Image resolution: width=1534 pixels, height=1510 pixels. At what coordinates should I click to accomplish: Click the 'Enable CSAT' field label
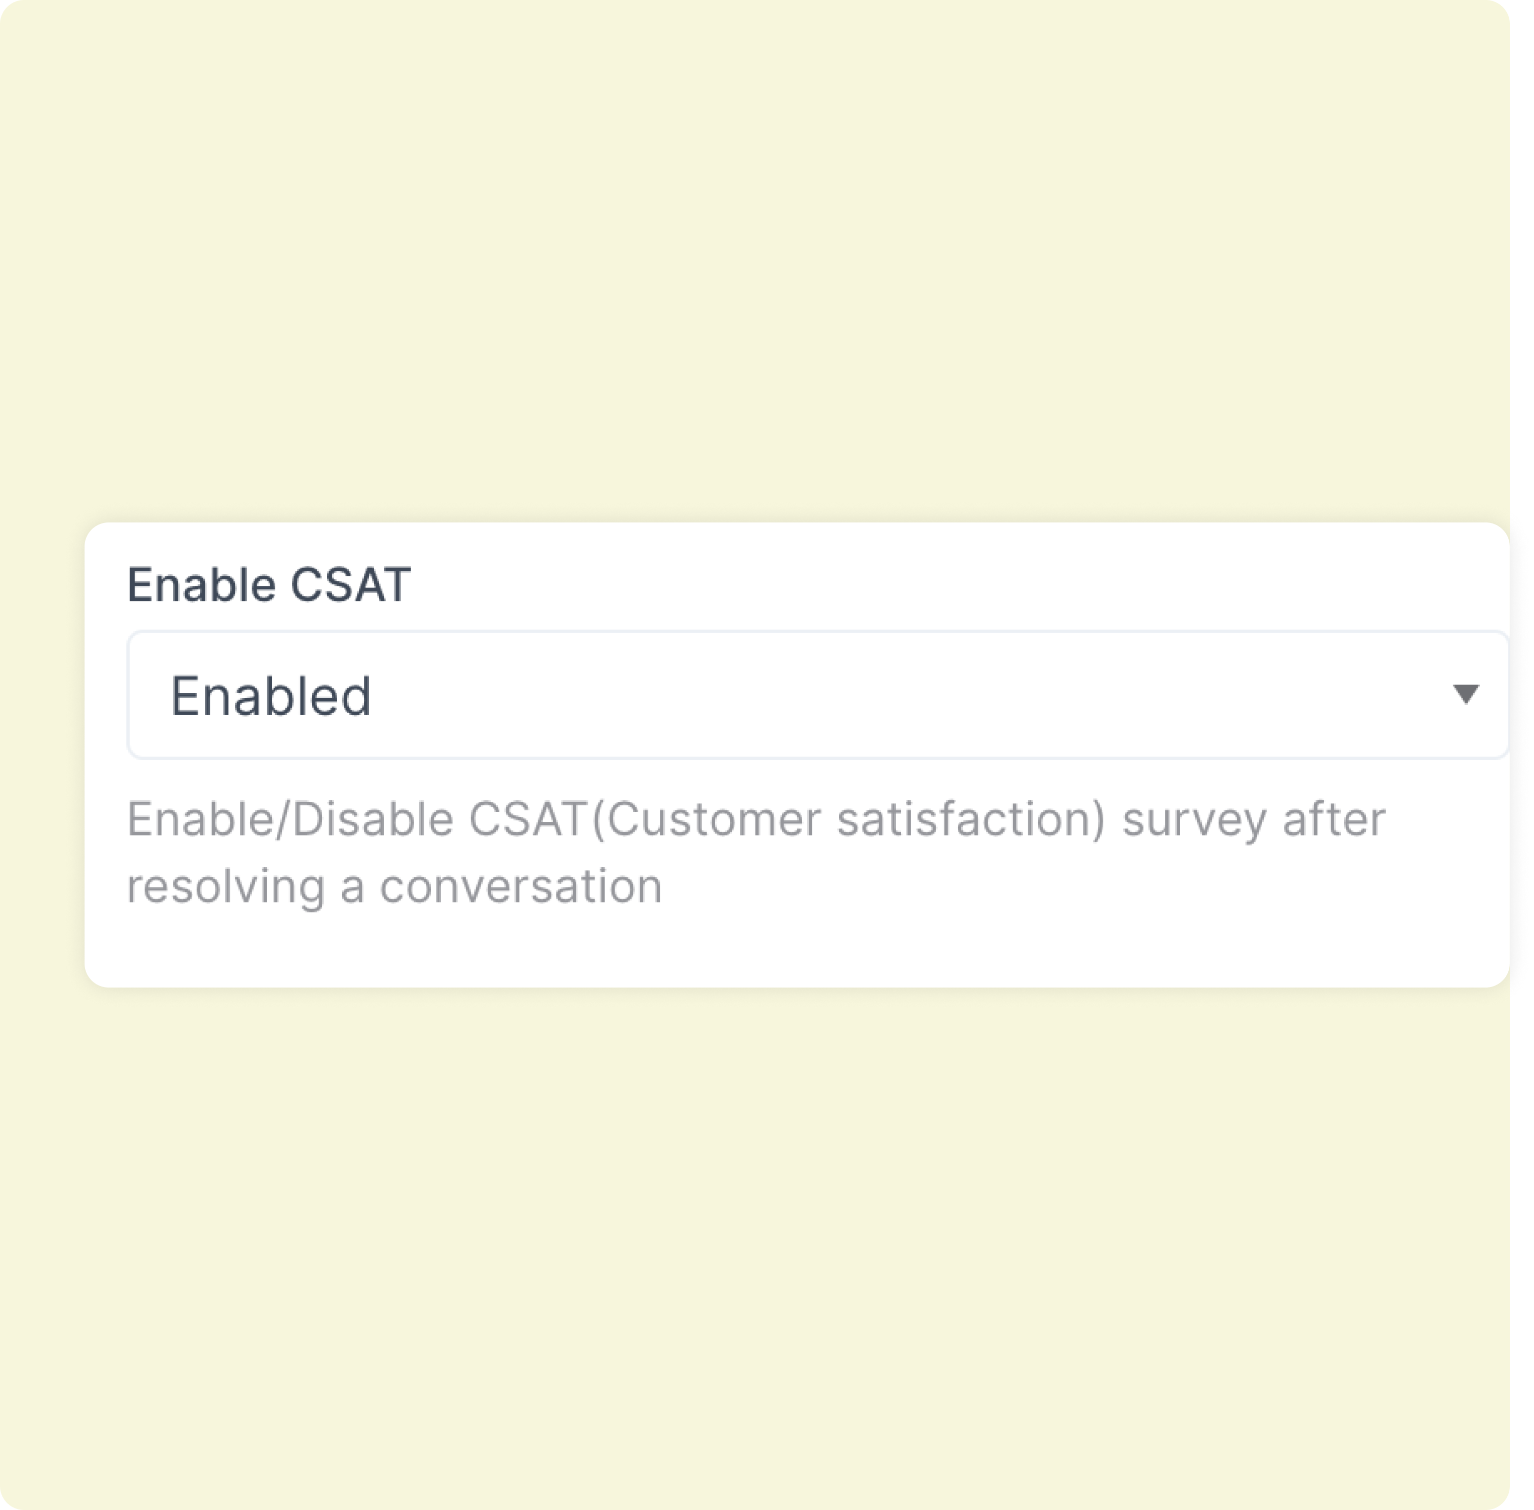269,585
